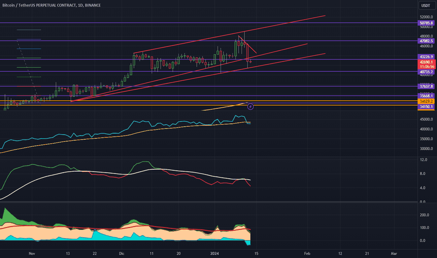Click the Nov date on time axis
This screenshot has height=258, width=437.
coord(32,253)
